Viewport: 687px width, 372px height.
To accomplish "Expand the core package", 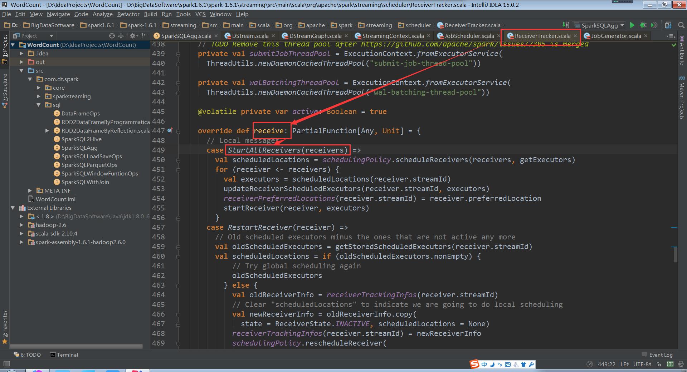I will click(x=39, y=88).
